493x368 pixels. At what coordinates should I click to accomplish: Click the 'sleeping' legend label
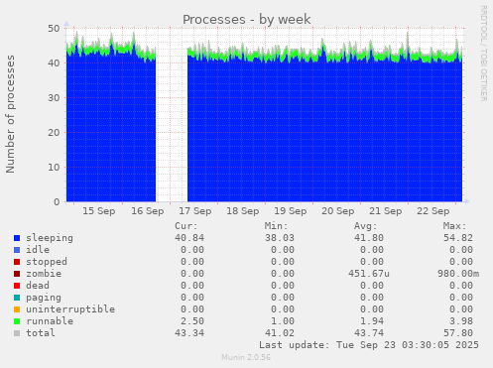coord(50,238)
